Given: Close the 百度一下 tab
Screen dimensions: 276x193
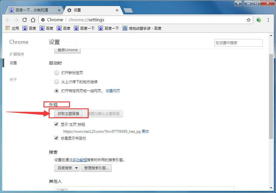Looking at the screenshot, I should tap(59, 10).
